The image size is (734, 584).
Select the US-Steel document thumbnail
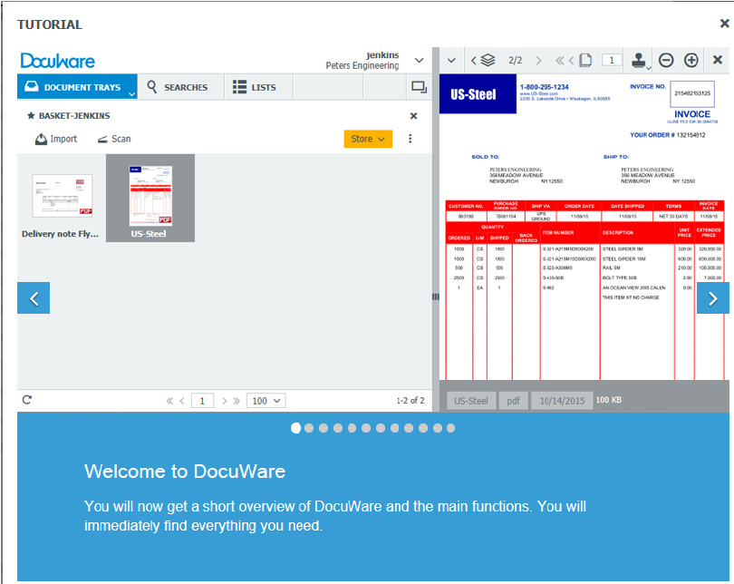[150, 198]
